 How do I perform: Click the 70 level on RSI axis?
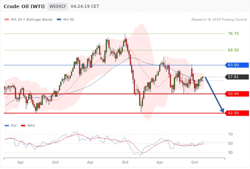tap(230, 135)
